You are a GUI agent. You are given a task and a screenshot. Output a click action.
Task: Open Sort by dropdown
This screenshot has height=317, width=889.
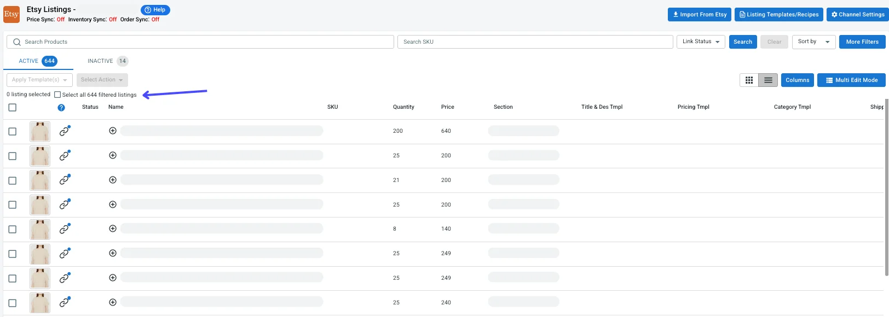[813, 42]
